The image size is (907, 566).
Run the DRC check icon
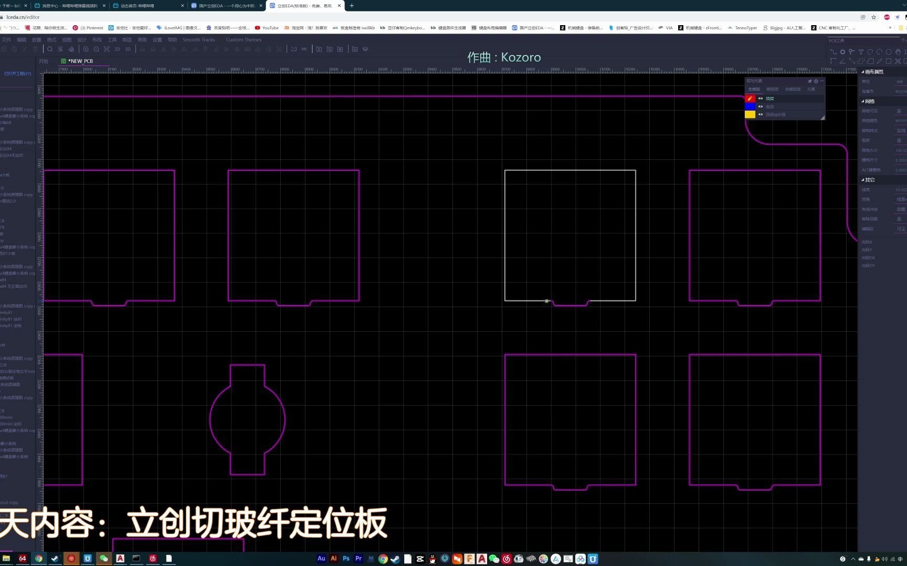(304, 49)
